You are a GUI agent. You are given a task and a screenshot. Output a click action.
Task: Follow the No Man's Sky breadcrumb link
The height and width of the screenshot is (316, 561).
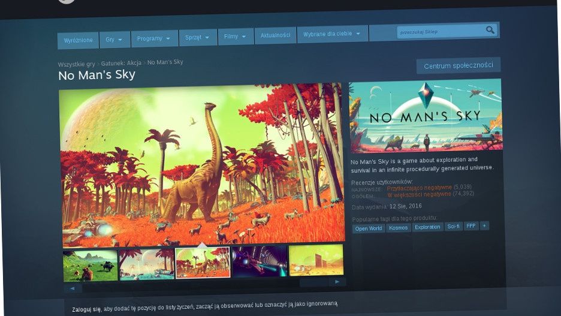point(165,62)
